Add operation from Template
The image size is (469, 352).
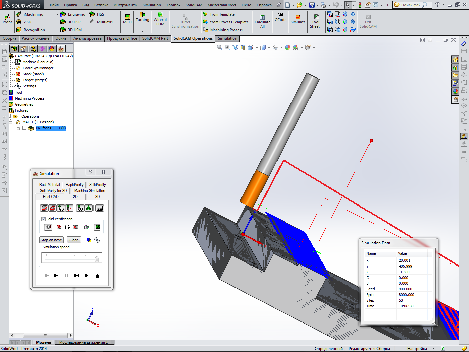click(219, 14)
